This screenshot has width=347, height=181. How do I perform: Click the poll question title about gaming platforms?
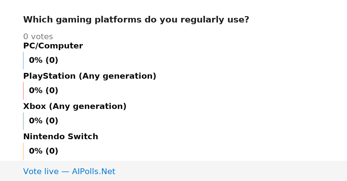tap(136, 20)
